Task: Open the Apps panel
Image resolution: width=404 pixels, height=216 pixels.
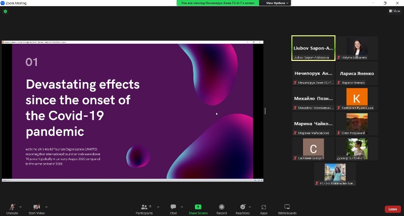Action: pyautogui.click(x=264, y=209)
